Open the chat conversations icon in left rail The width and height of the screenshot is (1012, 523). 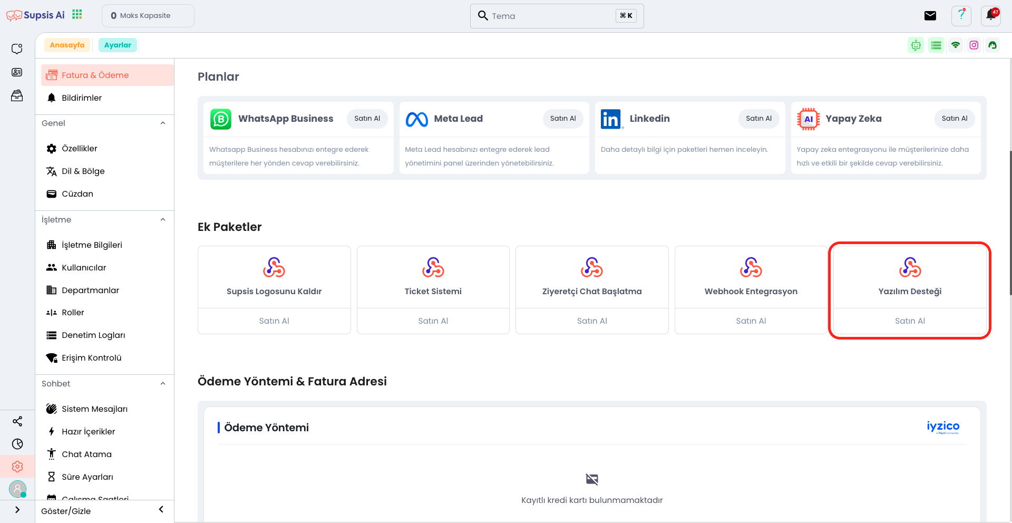coord(17,49)
